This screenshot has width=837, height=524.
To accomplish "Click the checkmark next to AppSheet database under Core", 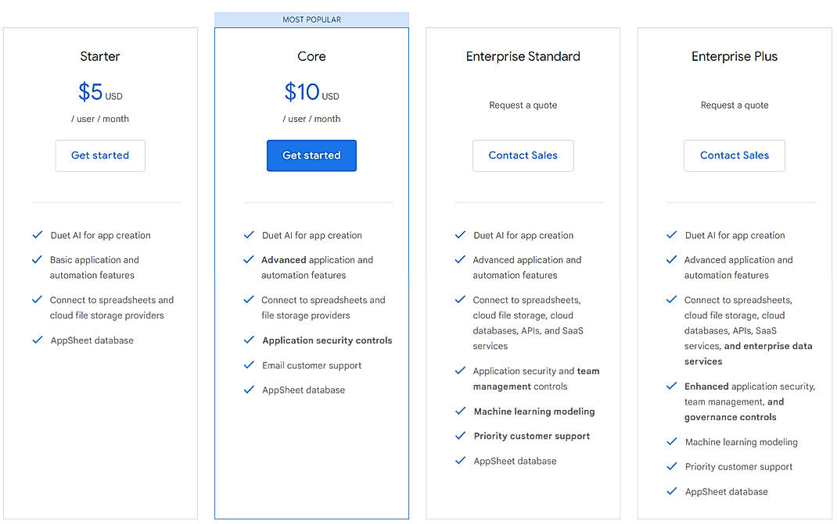I will pyautogui.click(x=249, y=389).
